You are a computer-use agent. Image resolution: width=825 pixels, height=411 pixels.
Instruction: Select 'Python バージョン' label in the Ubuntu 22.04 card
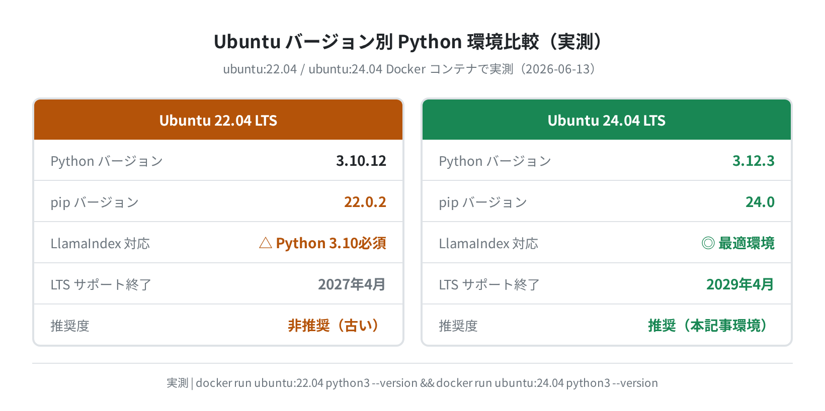click(x=107, y=161)
